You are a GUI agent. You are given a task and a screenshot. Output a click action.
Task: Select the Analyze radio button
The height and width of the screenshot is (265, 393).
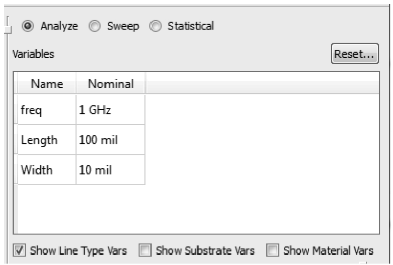tap(28, 26)
